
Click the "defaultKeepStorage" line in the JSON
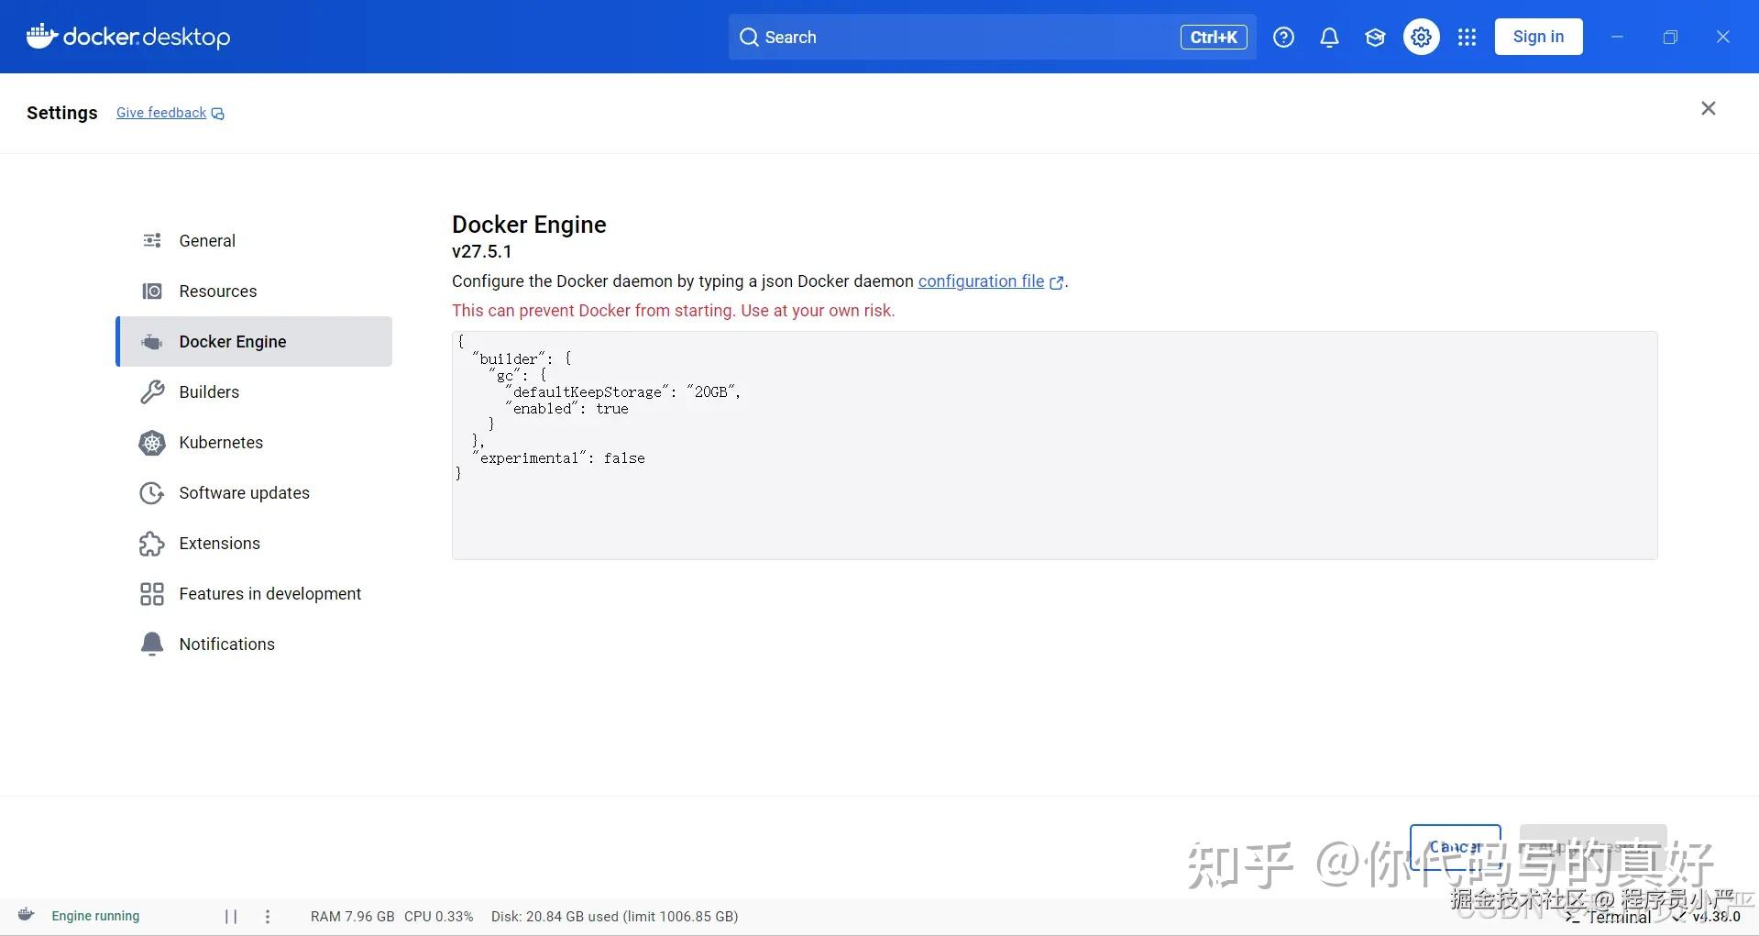tap(623, 392)
